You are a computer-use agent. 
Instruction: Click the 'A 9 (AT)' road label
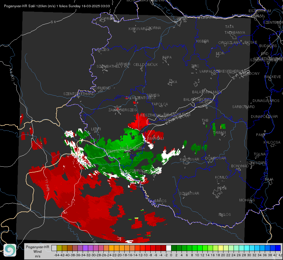(x=12, y=74)
